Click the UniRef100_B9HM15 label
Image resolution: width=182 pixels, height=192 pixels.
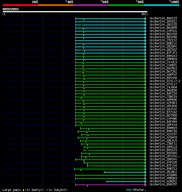pos(163,128)
